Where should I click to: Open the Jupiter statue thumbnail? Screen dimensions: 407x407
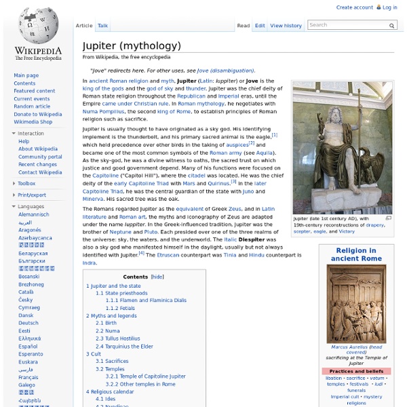coord(343,148)
